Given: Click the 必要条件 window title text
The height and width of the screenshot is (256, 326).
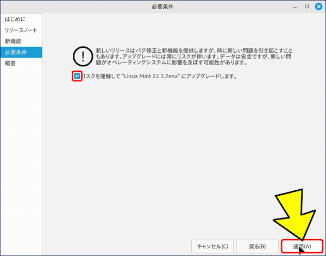Looking at the screenshot, I should [x=162, y=7].
